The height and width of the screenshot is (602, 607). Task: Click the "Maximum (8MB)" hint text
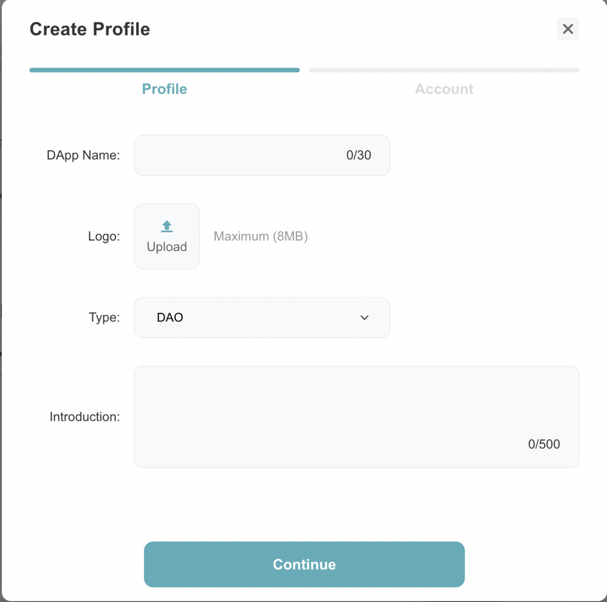point(261,236)
